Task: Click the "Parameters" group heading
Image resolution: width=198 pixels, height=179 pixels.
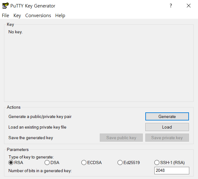Action: [x=18, y=149]
